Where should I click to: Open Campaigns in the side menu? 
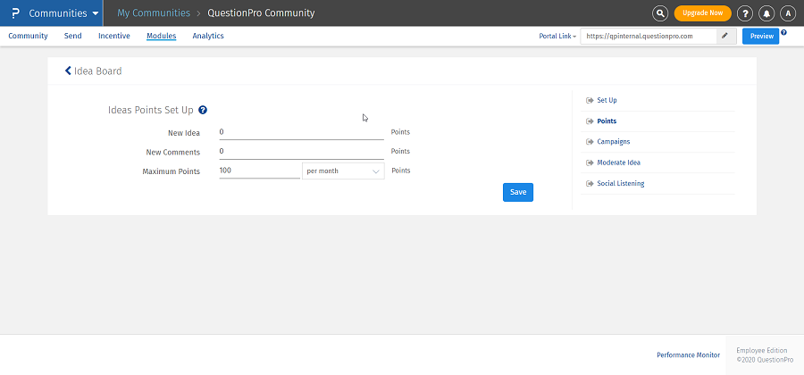pyautogui.click(x=613, y=141)
